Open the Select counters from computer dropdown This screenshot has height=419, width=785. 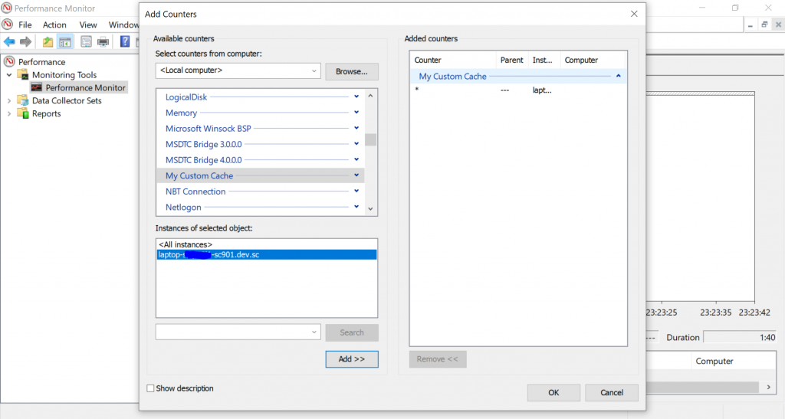pyautogui.click(x=314, y=70)
